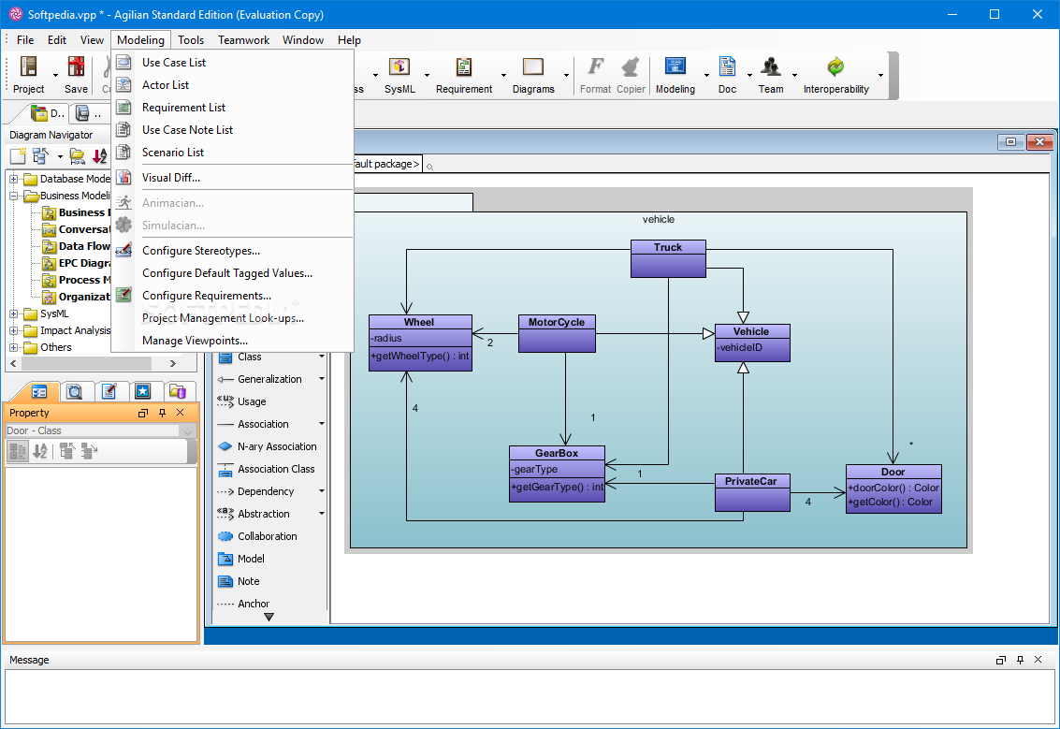Screen dimensions: 1060x729
Task: Choose Configure Default Tagged Values... entry
Action: [233, 273]
